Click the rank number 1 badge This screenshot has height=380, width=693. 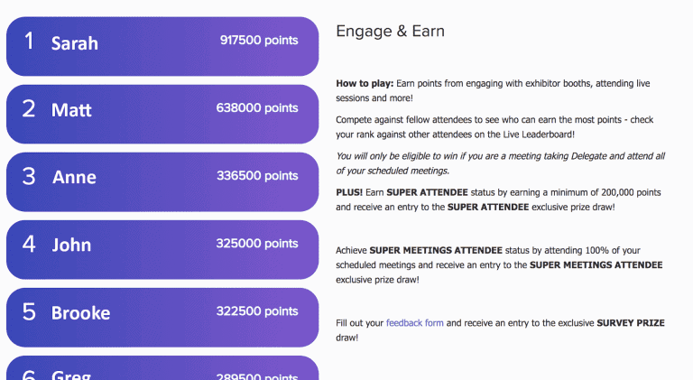pos(29,42)
